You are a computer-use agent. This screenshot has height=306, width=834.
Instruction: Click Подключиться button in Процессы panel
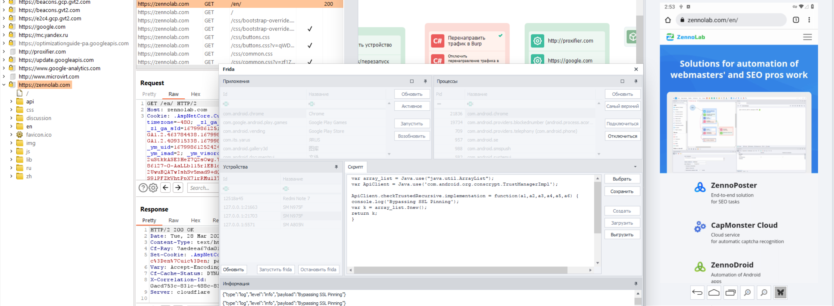pos(622,124)
